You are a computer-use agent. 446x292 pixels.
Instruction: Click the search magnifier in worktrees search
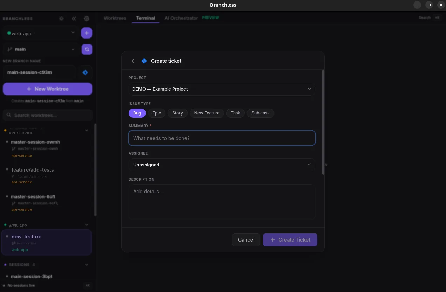tap(8, 115)
